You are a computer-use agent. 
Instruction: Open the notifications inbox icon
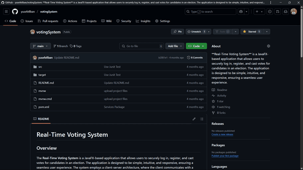click(x=286, y=12)
